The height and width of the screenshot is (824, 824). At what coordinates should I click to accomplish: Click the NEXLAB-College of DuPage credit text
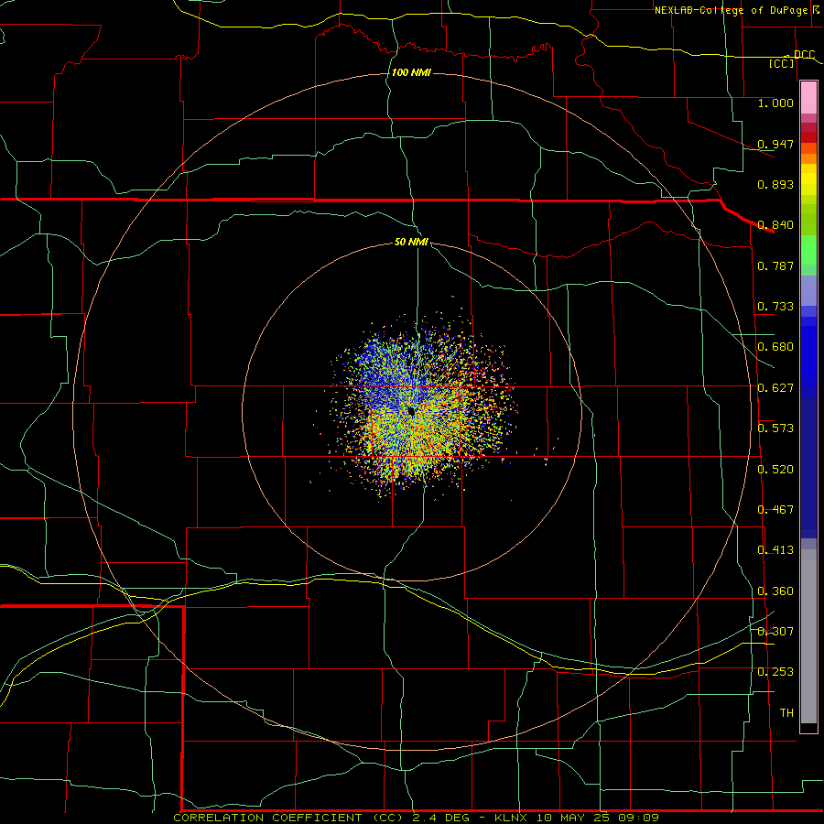731,10
